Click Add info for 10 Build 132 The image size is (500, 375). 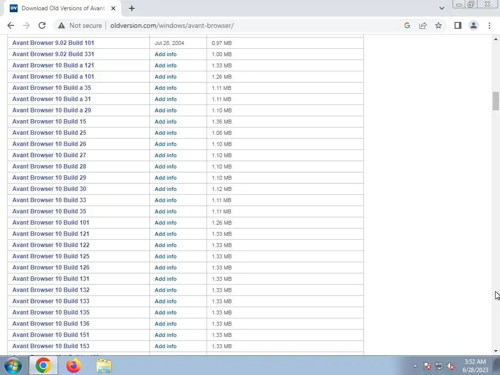tap(166, 290)
